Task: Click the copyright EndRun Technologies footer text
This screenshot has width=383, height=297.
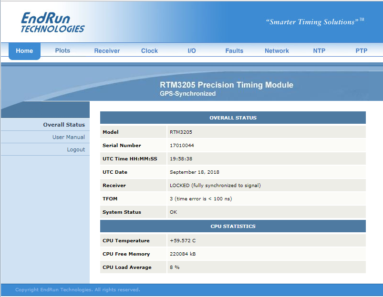Action: [x=78, y=290]
